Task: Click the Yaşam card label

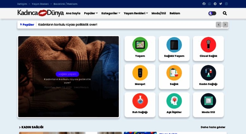Action: (x=140, y=56)
